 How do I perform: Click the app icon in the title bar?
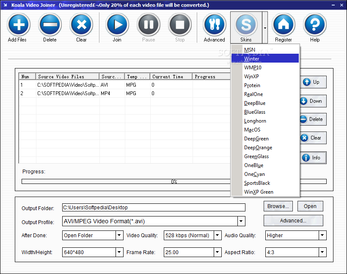(6, 5)
